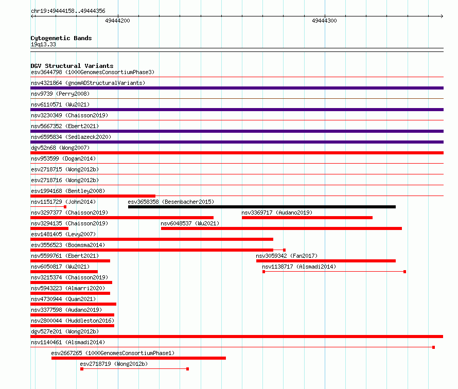Click nsv5599761 (Ebert2021) label
Viewport: 458px width, 389px height.
click(x=65, y=256)
